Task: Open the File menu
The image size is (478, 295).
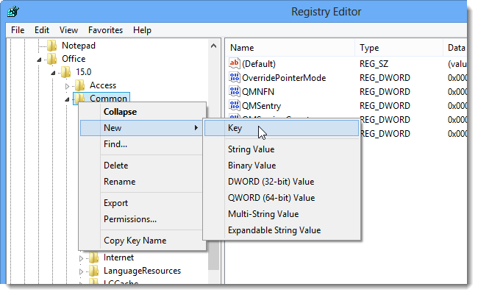Action: point(18,30)
